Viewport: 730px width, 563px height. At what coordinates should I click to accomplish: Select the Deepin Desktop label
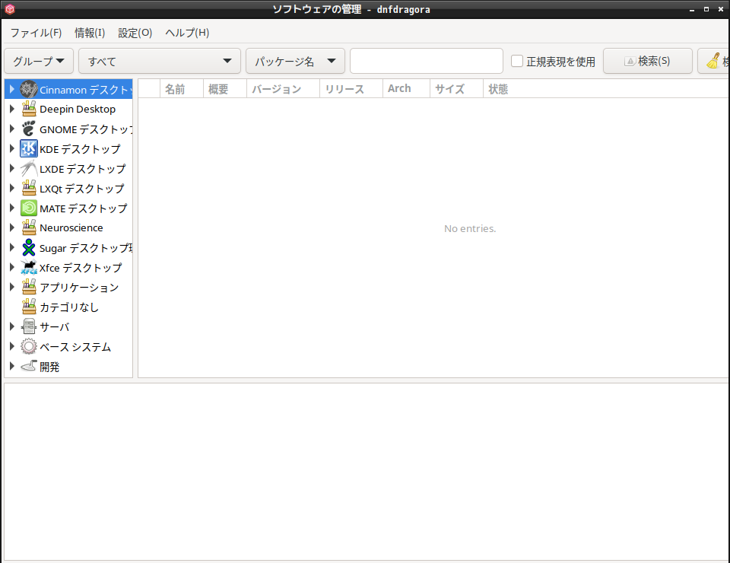[x=78, y=110]
